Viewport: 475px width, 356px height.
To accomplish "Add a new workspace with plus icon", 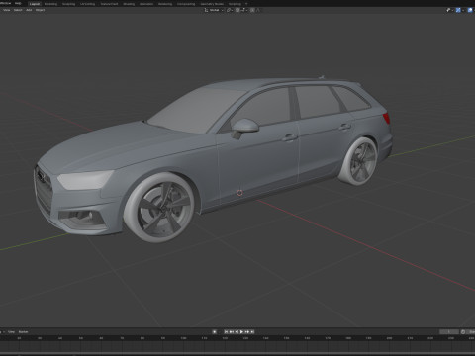I will click(x=246, y=4).
